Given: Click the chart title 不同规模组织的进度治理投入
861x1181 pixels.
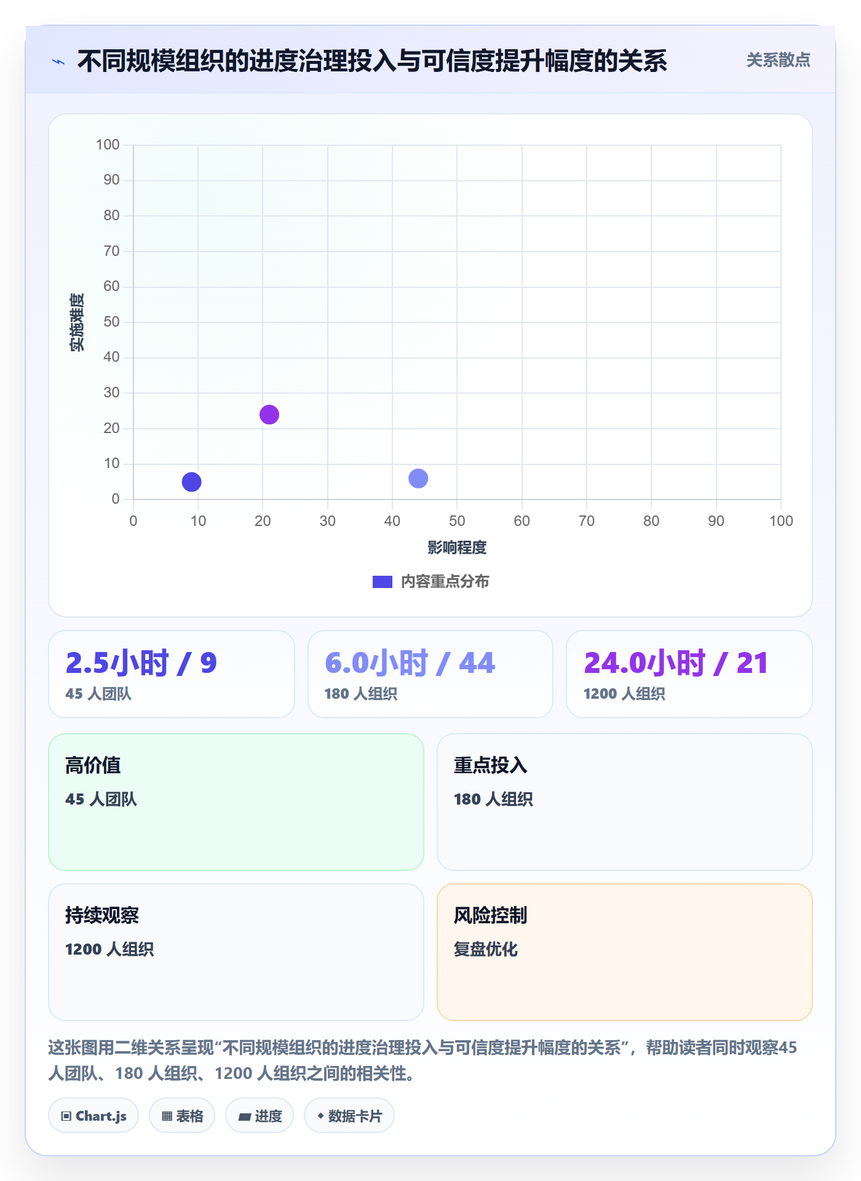Looking at the screenshot, I should point(372,61).
